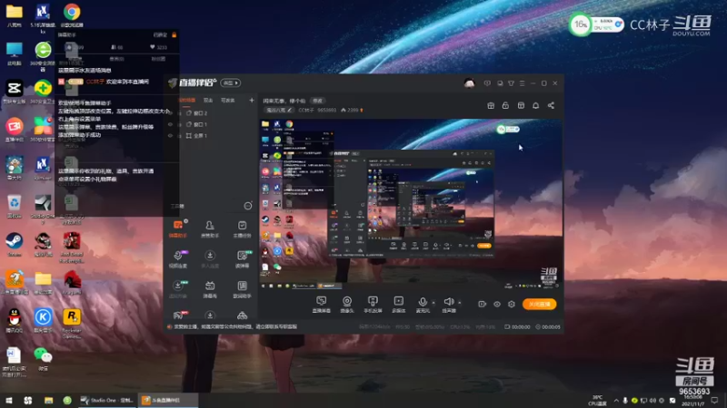
Task: Select source row 窗口 2
Action: tap(211, 112)
